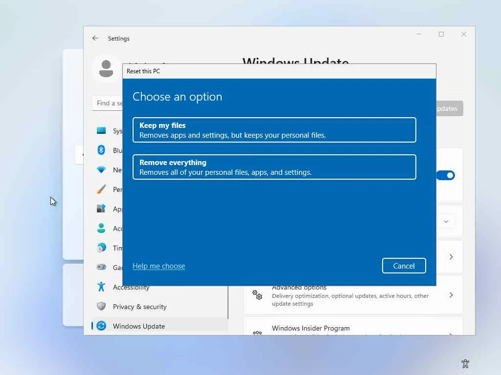Cancel the Reset this PC dialog

404,266
